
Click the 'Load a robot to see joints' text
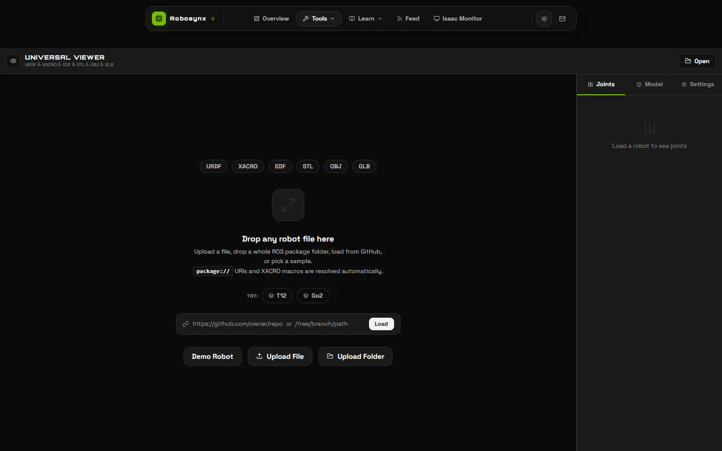[649, 146]
